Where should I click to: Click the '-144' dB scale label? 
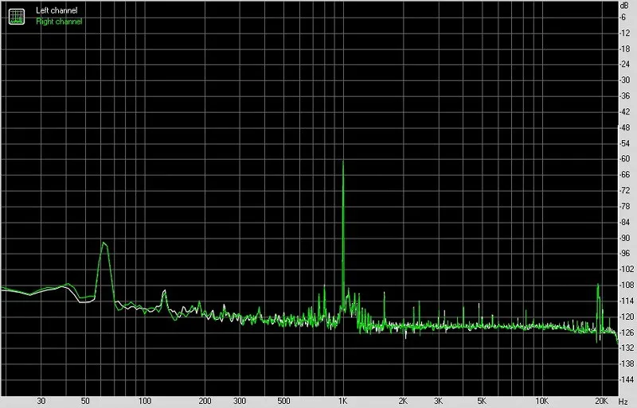pos(626,379)
